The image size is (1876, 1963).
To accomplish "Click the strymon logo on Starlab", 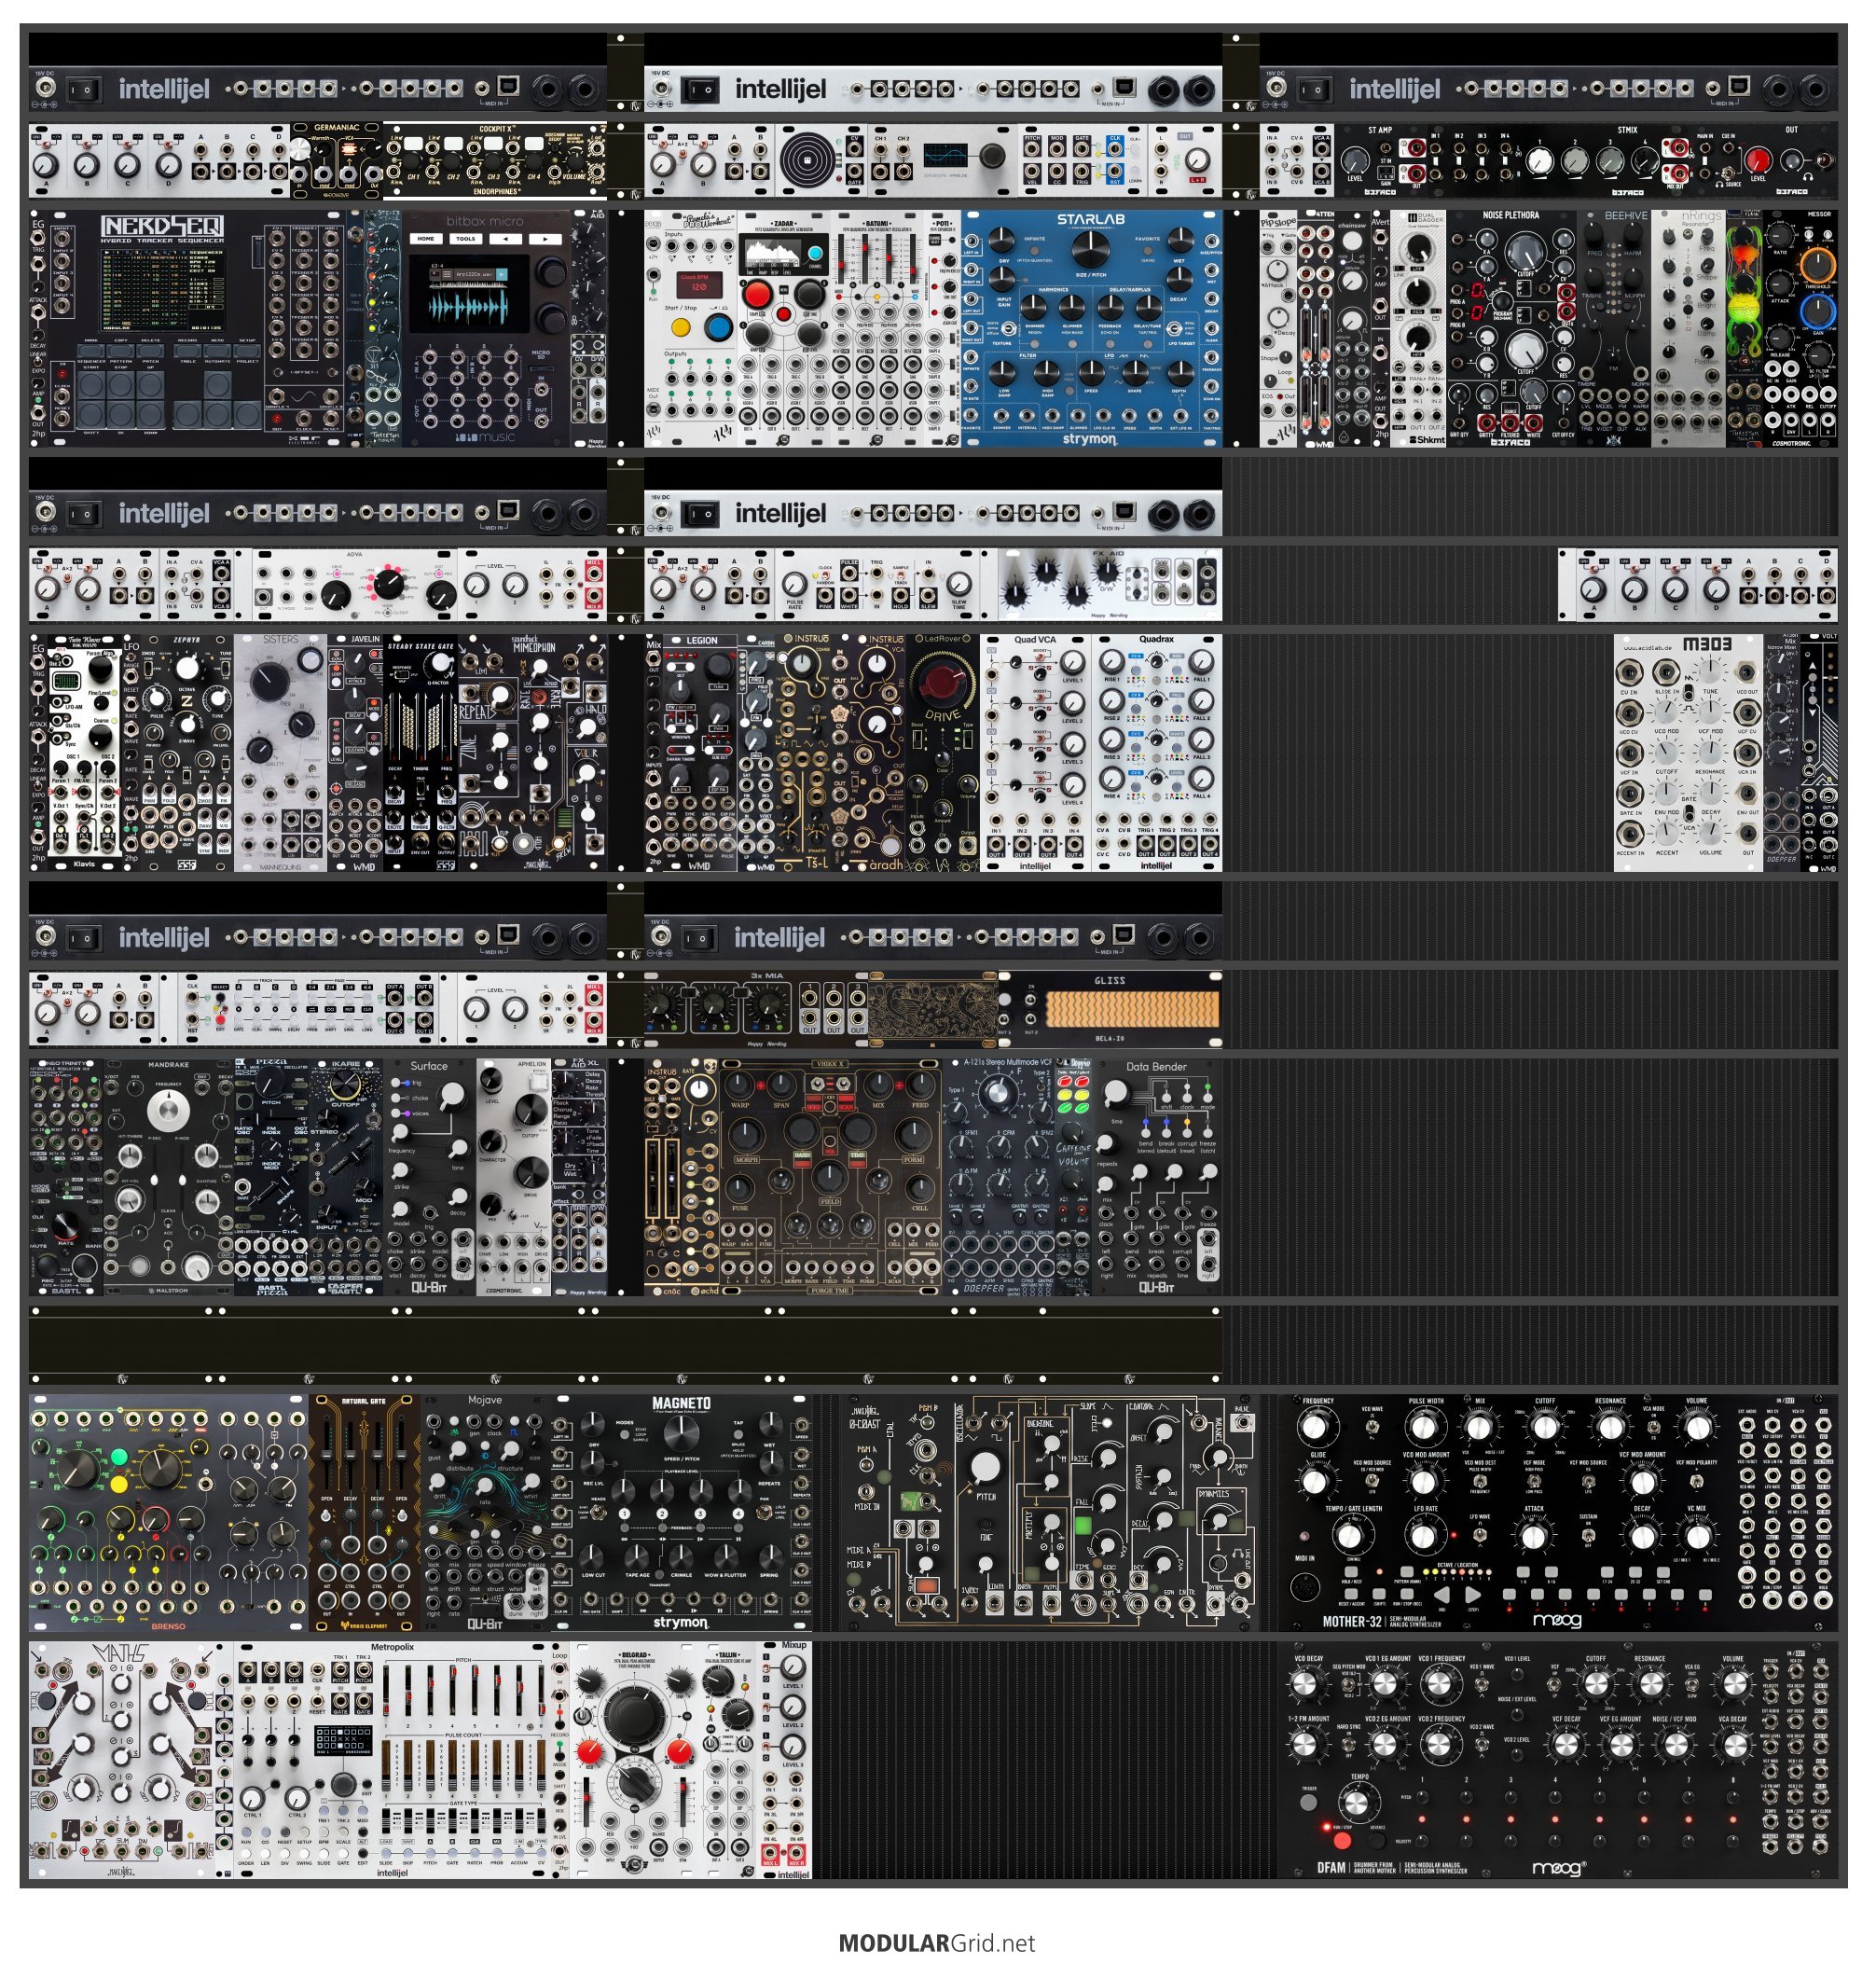I will pyautogui.click(x=1089, y=438).
